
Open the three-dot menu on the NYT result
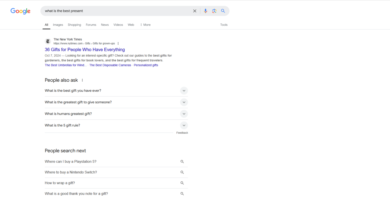[118, 43]
